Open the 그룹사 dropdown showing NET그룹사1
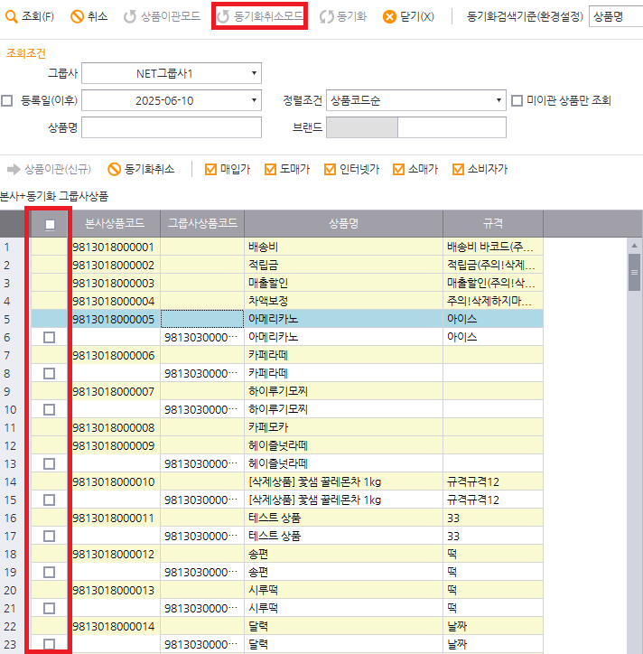 pos(255,73)
